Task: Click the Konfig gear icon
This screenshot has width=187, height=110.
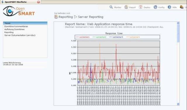Action: point(155,7)
